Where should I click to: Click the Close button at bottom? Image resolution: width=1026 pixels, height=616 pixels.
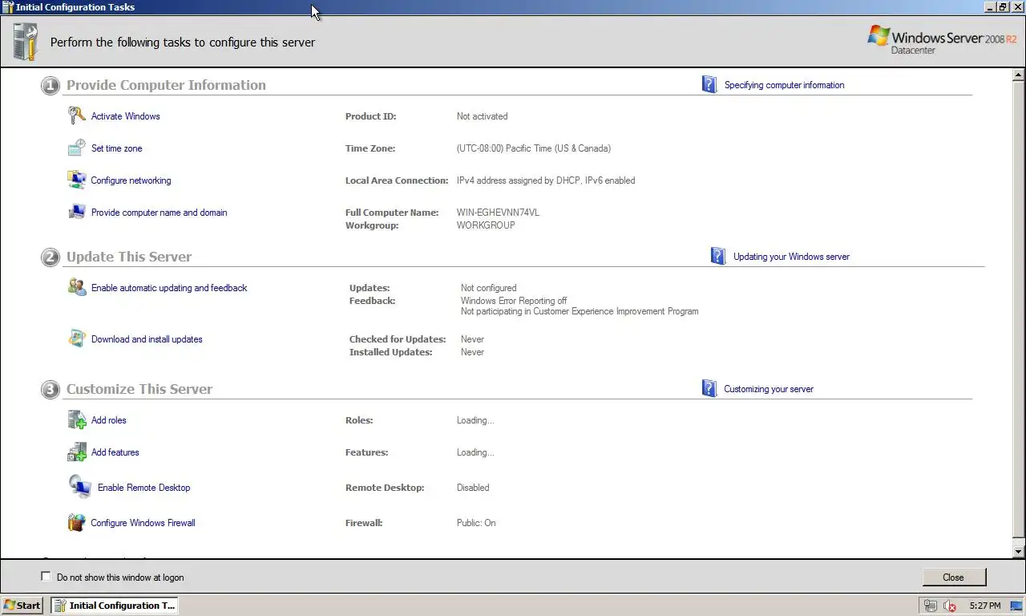[954, 577]
